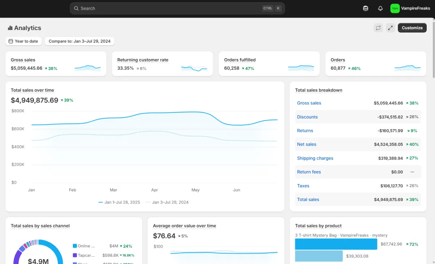Open the Net sales breakdown link

tap(307, 144)
